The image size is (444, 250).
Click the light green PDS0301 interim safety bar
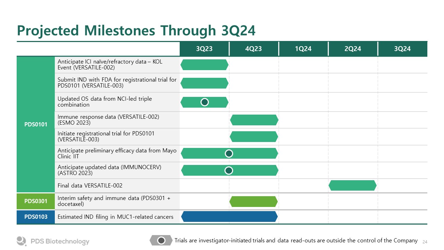click(254, 201)
